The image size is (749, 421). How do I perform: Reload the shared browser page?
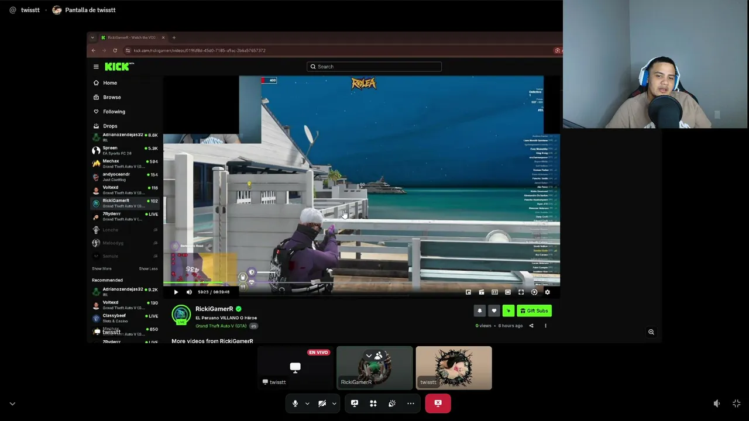point(115,50)
